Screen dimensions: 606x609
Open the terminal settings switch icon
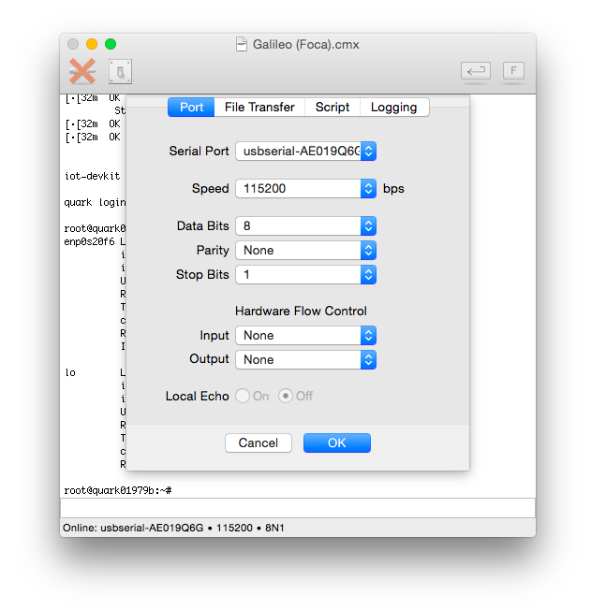click(120, 71)
